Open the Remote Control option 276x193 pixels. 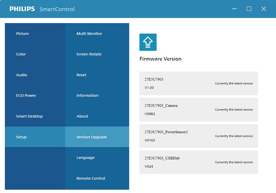(91, 179)
